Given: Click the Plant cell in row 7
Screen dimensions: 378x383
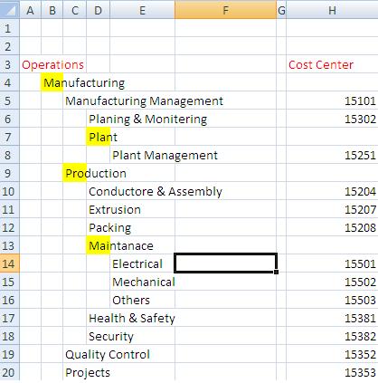Looking at the screenshot, I should [103, 137].
